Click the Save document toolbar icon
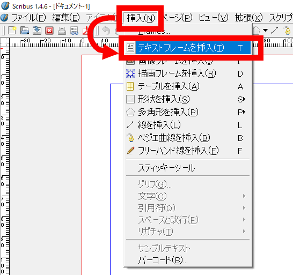 (x=37, y=31)
